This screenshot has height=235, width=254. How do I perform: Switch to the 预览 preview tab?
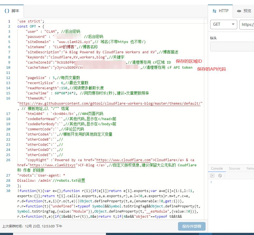click(244, 11)
